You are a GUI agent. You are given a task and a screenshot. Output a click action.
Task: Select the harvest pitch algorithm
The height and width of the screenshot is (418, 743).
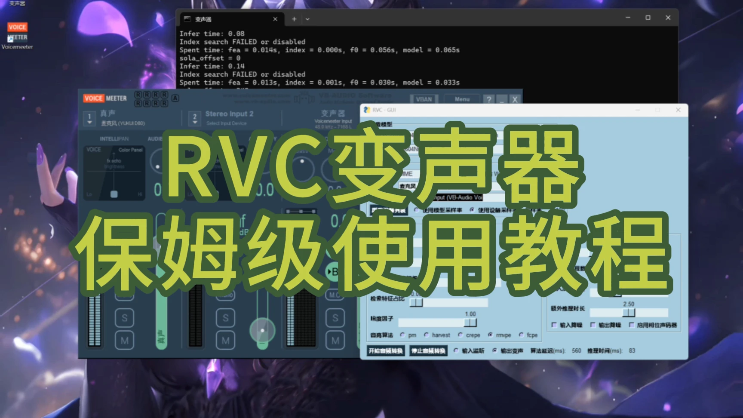click(x=427, y=335)
